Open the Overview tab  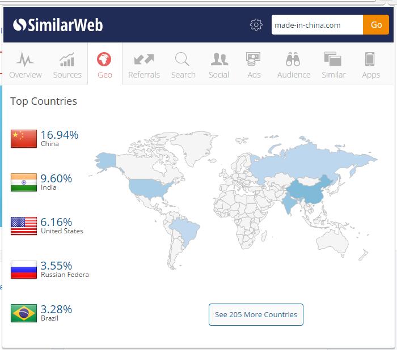tap(26, 65)
